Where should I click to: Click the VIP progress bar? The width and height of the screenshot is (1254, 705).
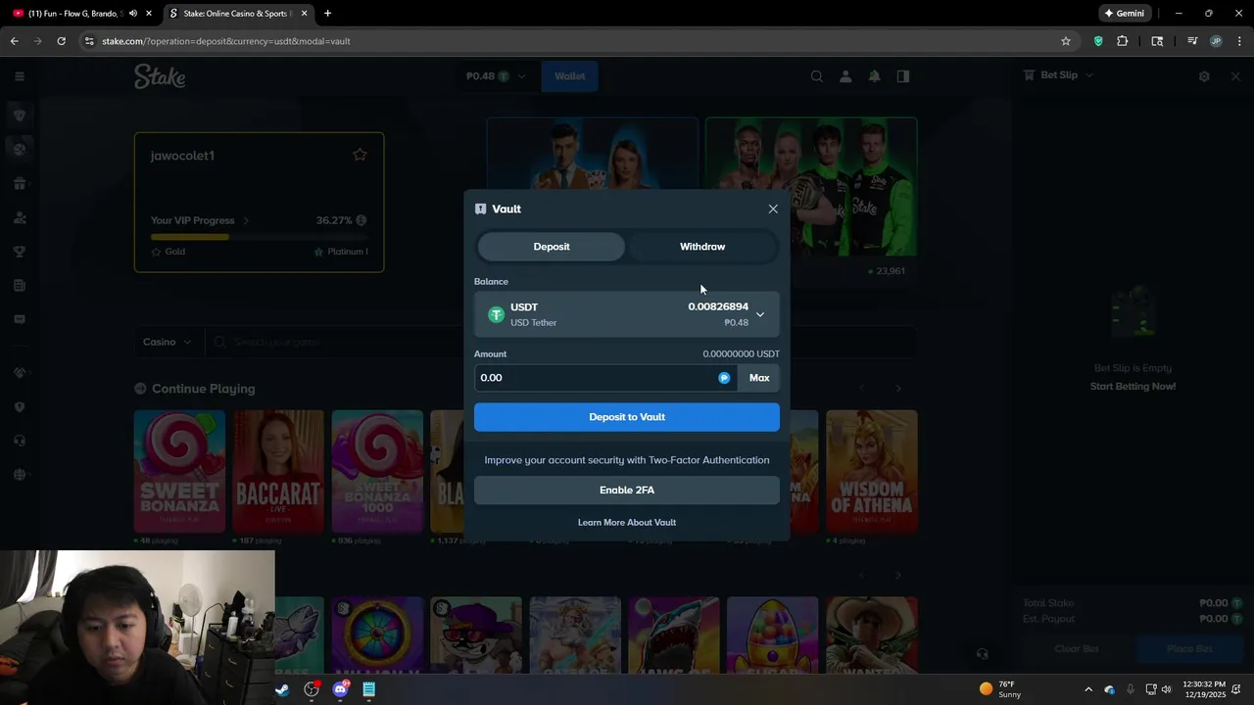[259, 236]
